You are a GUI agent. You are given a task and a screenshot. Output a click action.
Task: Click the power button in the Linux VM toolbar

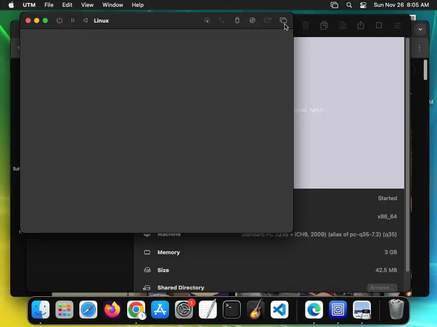[59, 20]
